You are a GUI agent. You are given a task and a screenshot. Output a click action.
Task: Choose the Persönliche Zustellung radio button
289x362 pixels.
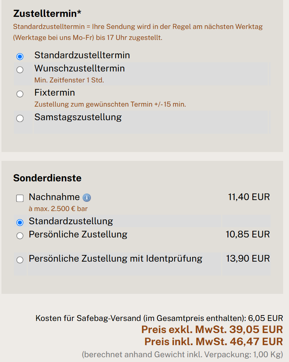(x=20, y=236)
